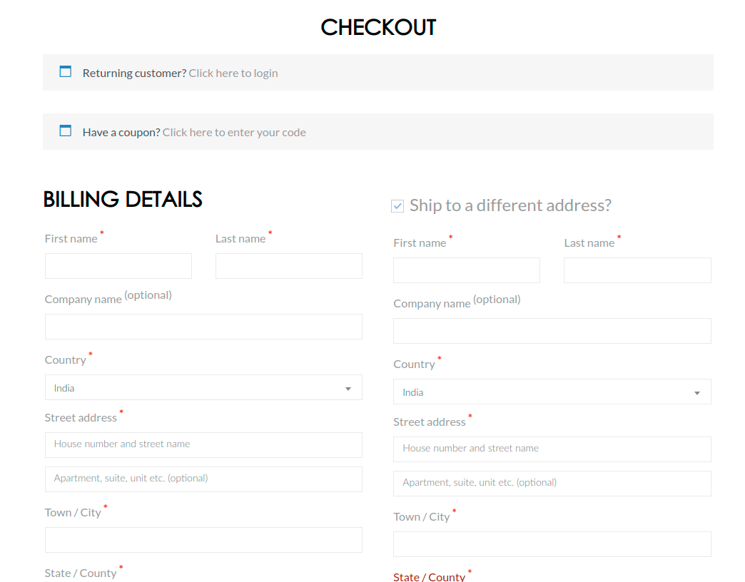745x582 pixels.
Task: Click the 'Click here to login' link
Action: tap(233, 73)
